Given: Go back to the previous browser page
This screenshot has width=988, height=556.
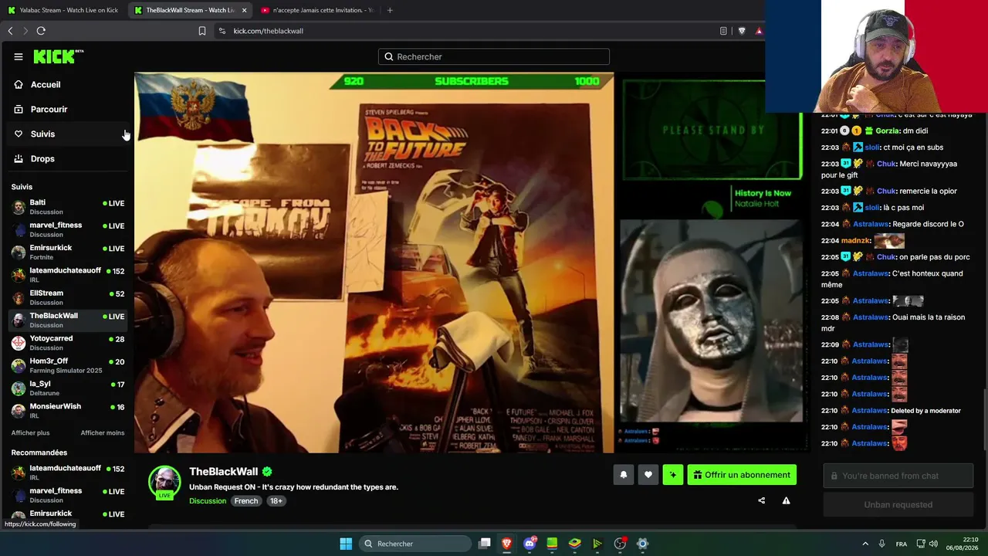Looking at the screenshot, I should coord(10,31).
